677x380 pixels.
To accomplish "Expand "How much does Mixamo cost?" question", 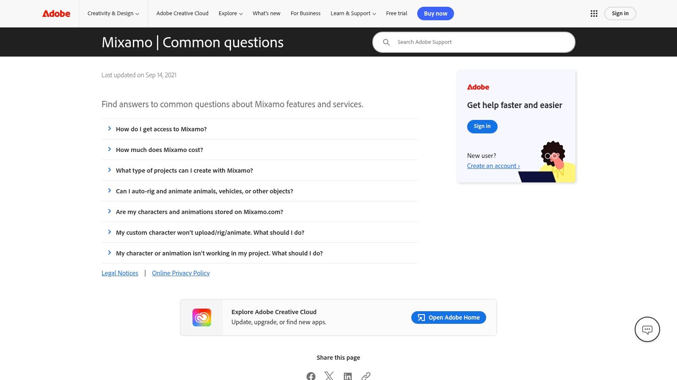I will tap(160, 150).
